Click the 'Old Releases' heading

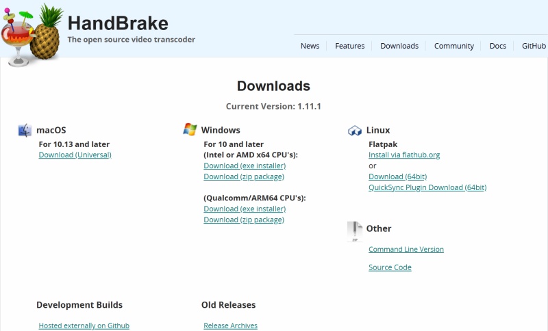229,305
